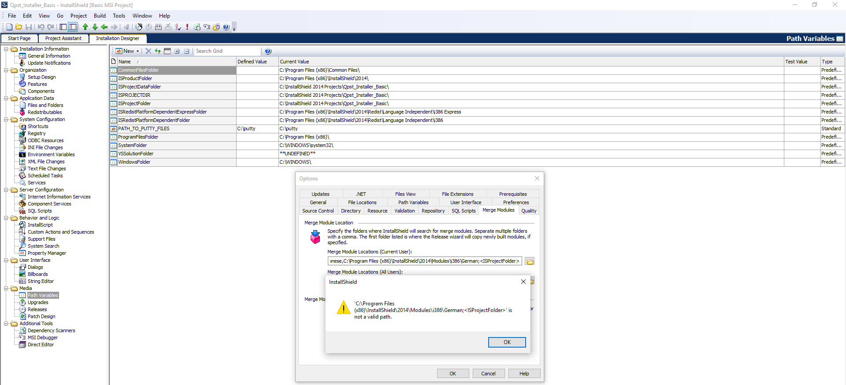Open help from main toolbar question icon

pyautogui.click(x=226, y=27)
